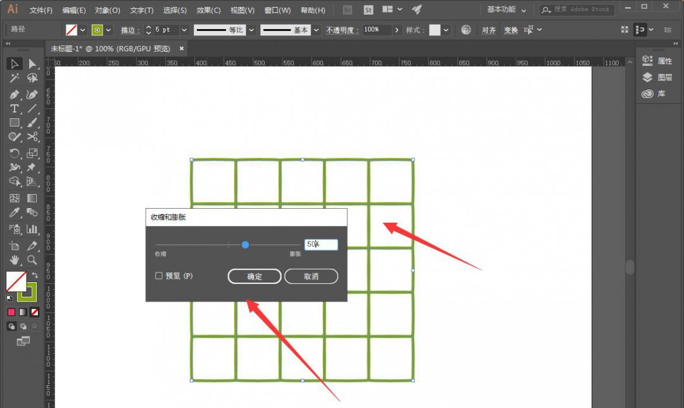Click the 确定 button in the dialog
Viewport: 684px width, 408px height.
254,276
